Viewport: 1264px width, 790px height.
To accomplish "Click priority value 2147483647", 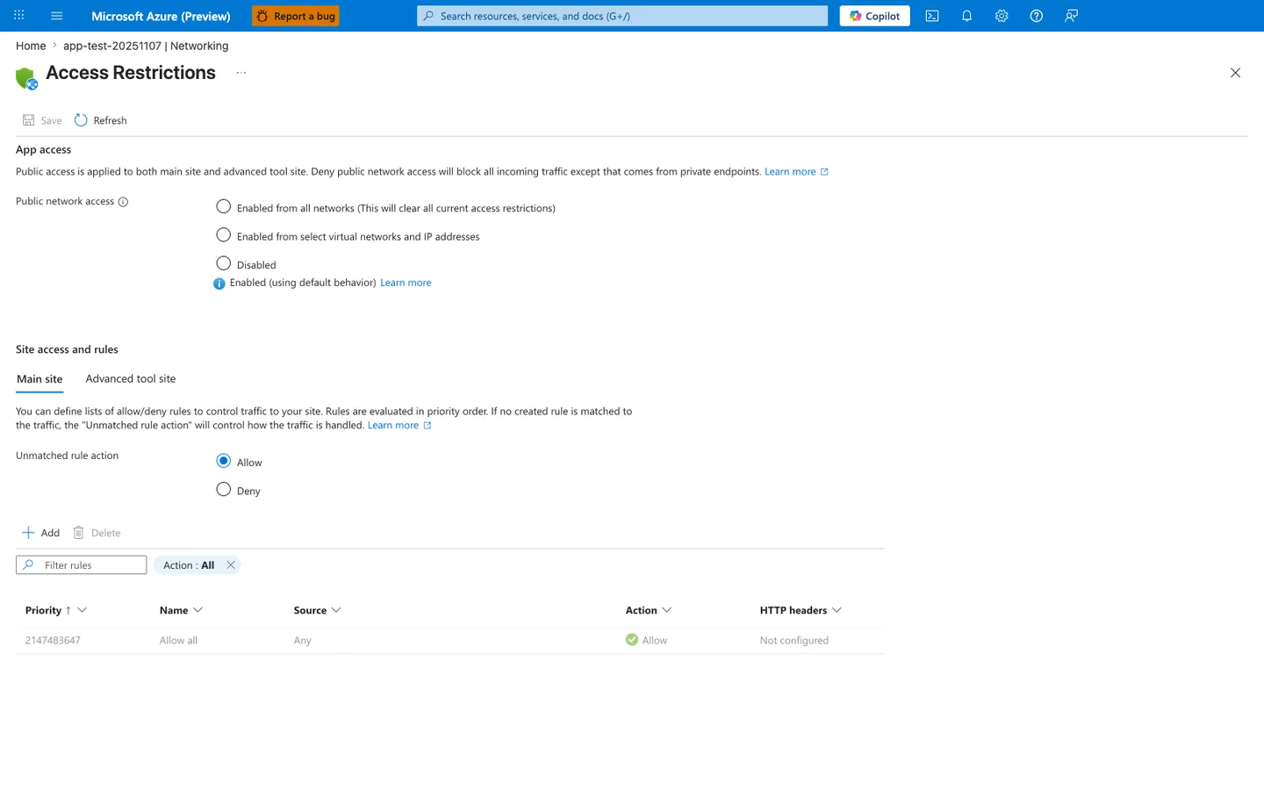I will pyautogui.click(x=53, y=641).
